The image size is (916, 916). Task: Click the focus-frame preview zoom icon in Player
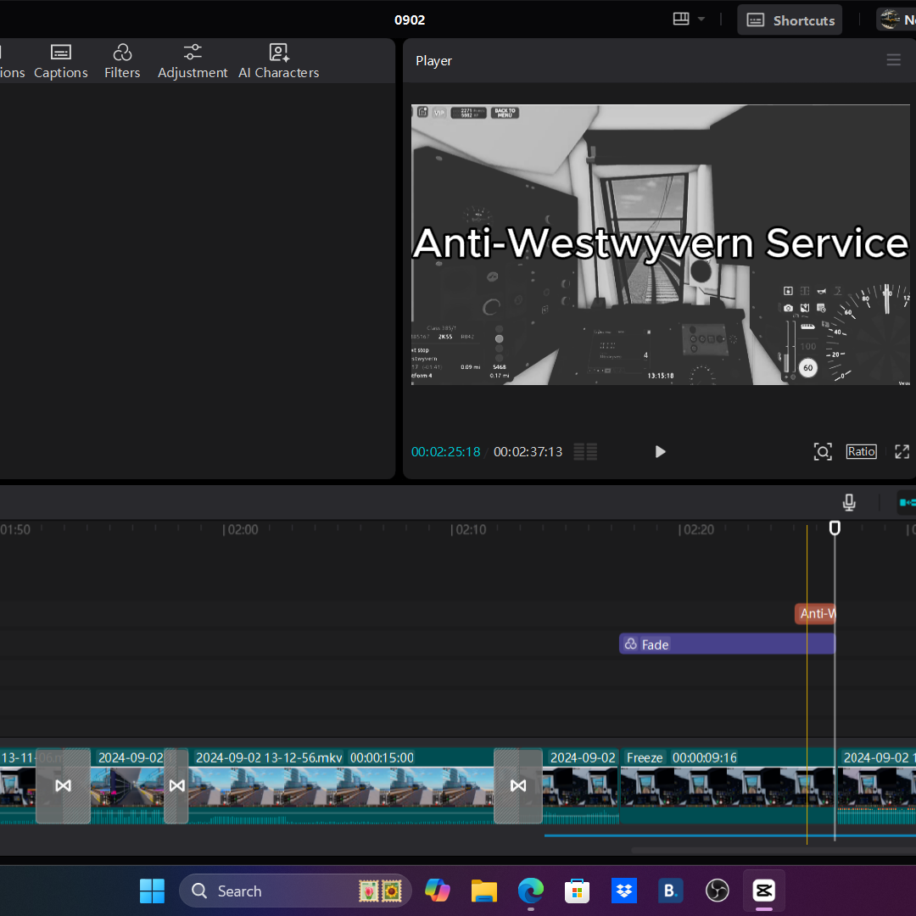point(822,452)
